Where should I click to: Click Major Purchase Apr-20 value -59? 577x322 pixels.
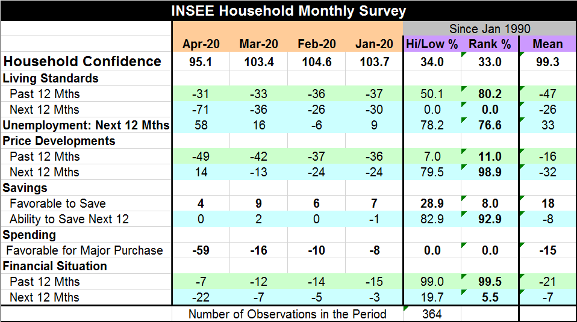pos(201,251)
